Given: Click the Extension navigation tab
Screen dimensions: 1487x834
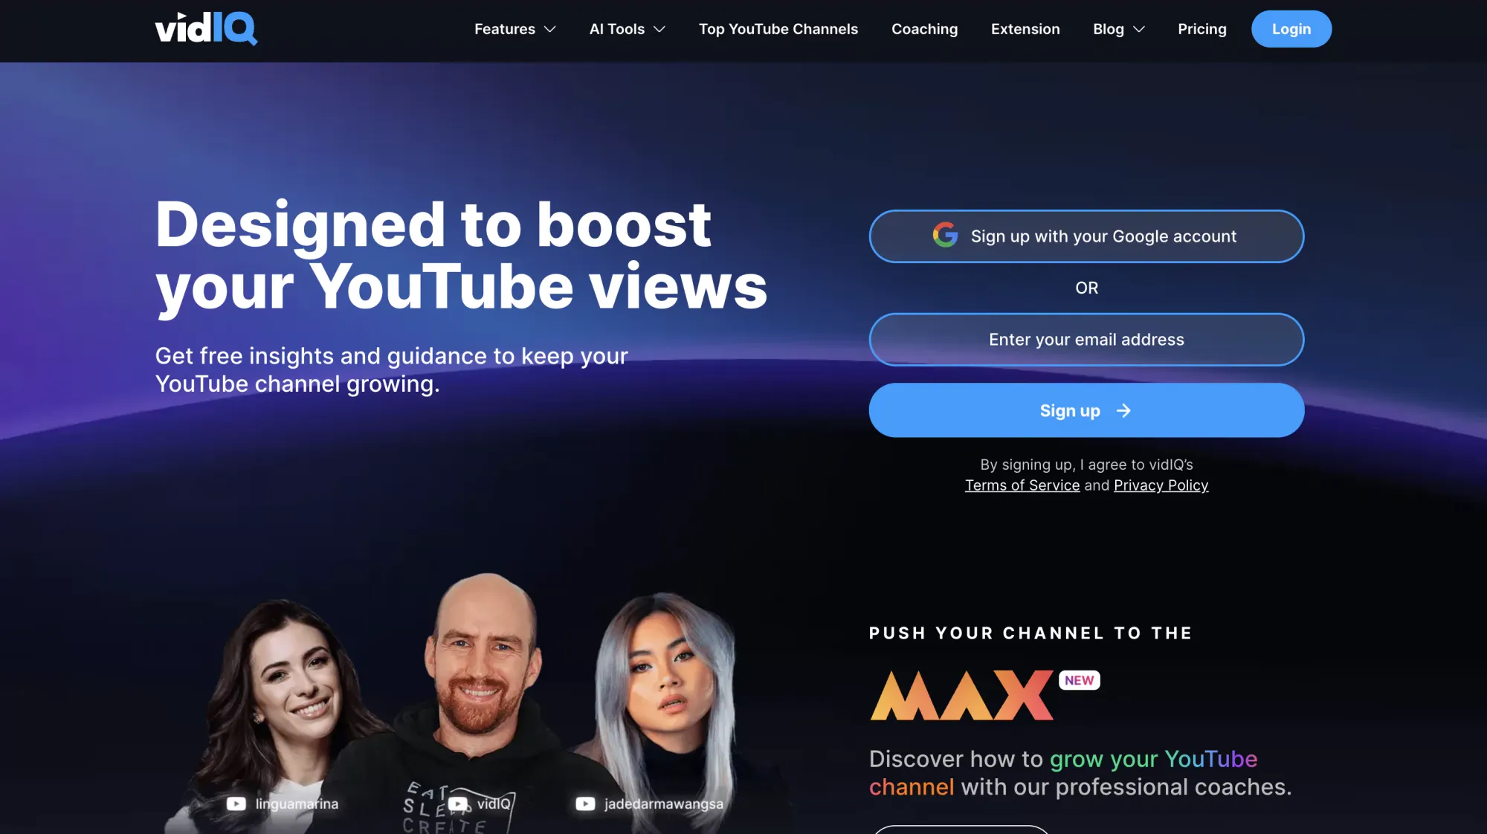Looking at the screenshot, I should point(1025,28).
